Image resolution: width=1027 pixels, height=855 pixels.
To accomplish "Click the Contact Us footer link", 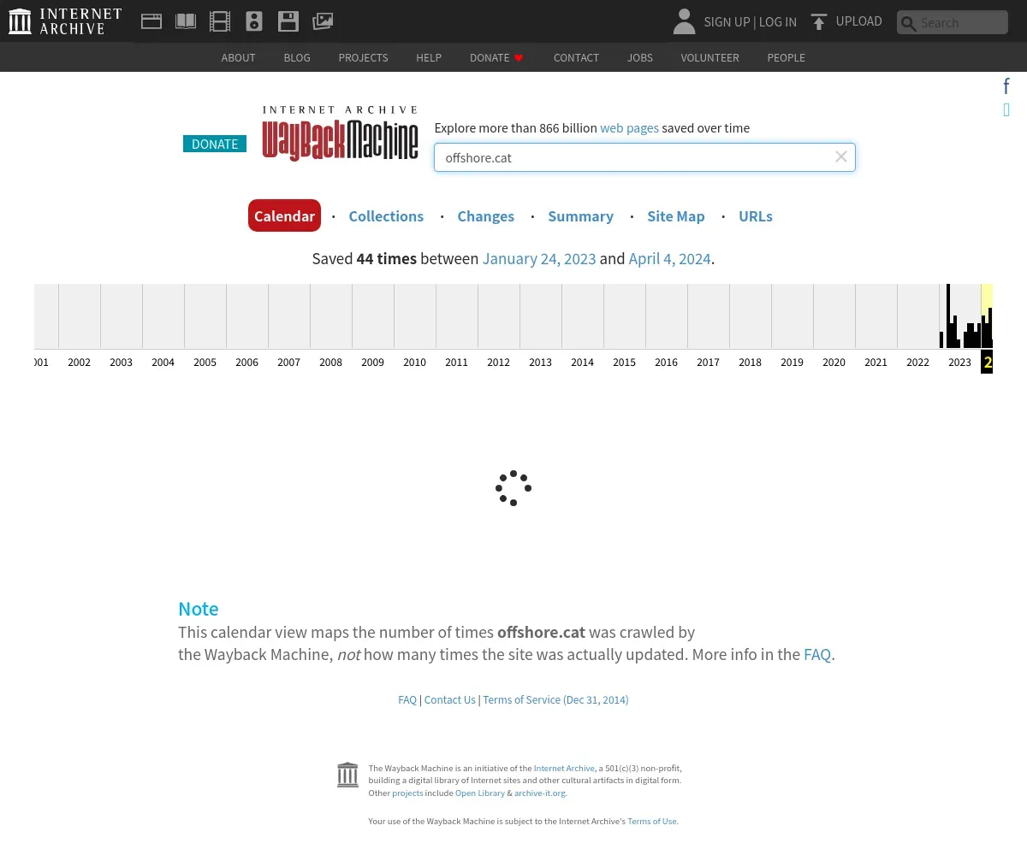I will click(x=449, y=699).
